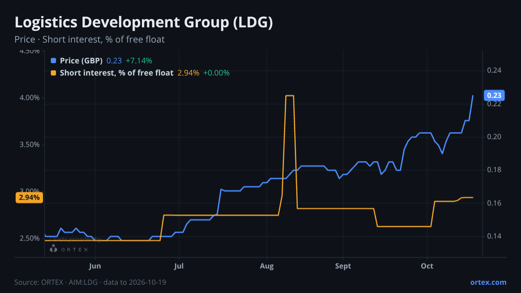Click the 0.18 right axis label

(494, 170)
